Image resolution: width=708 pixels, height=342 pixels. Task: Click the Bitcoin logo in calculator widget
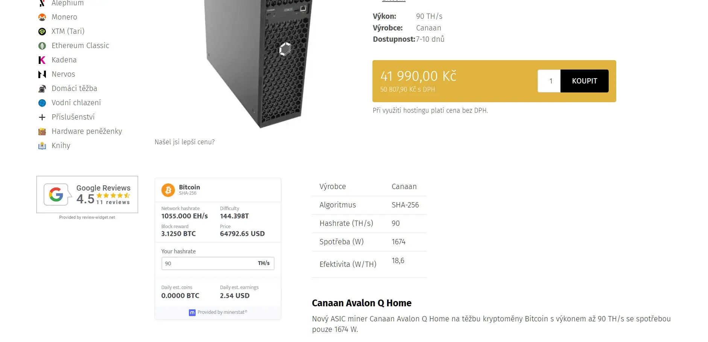click(x=168, y=190)
